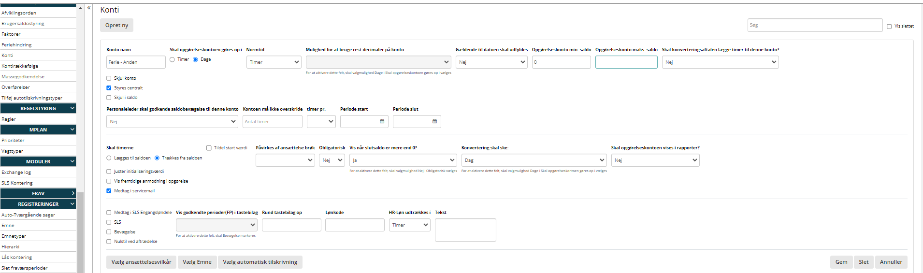
Task: Enable the Skjul konto checkbox
Action: coord(109,78)
